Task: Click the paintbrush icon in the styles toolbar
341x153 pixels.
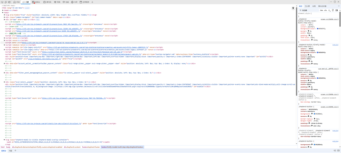Action: [333, 10]
